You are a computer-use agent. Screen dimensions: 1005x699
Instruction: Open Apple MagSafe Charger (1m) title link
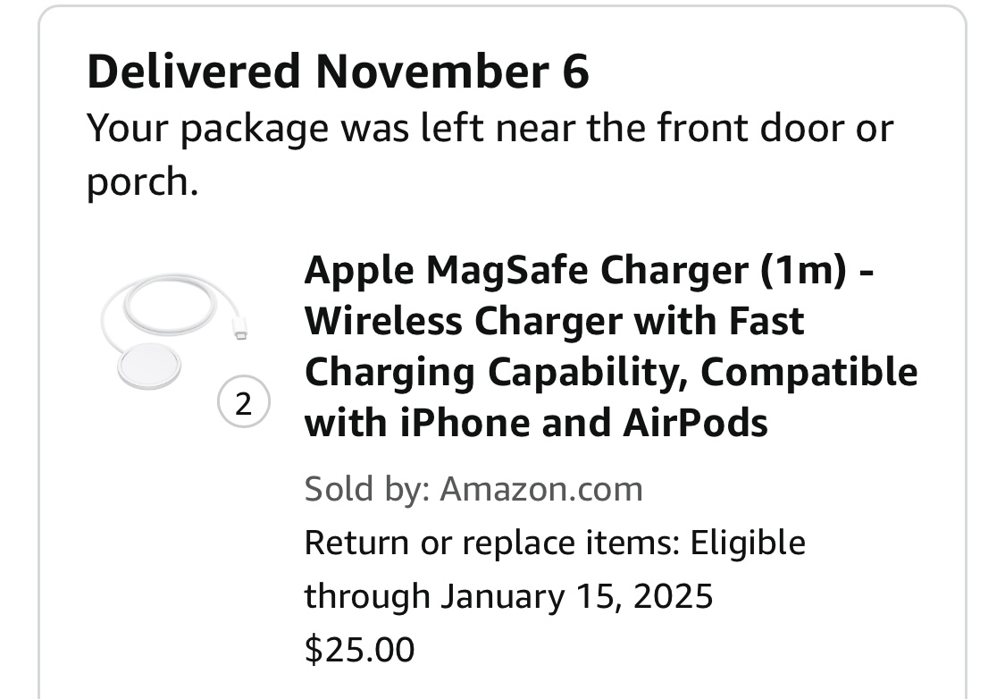point(588,269)
